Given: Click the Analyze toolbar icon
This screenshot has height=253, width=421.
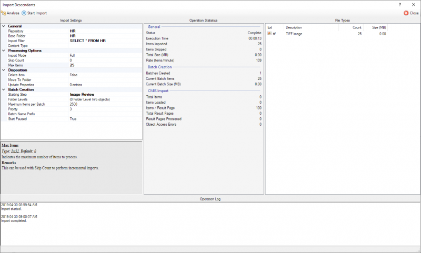Looking at the screenshot, I should tap(4, 13).
